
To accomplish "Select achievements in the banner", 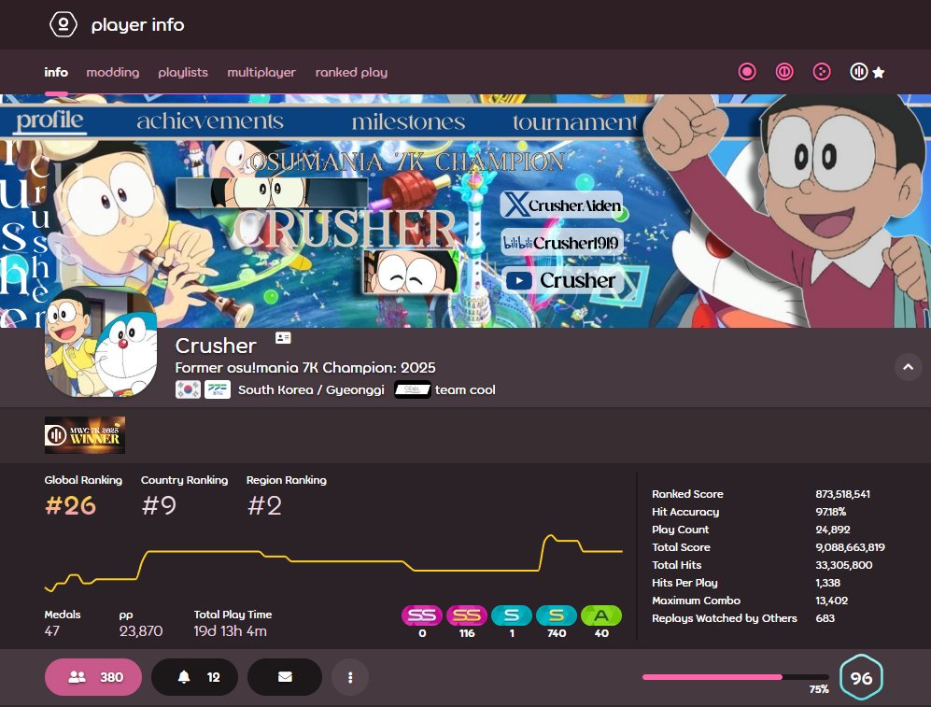I will [x=210, y=121].
